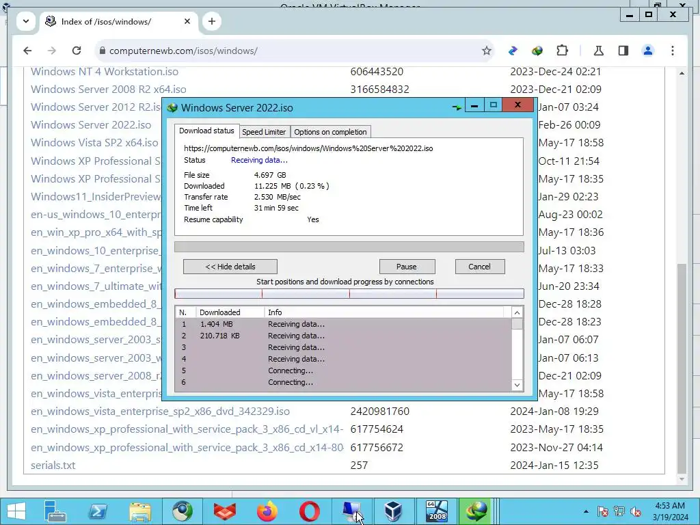Show hidden system tray icons arrow
The image size is (700, 525).
pyautogui.click(x=586, y=511)
